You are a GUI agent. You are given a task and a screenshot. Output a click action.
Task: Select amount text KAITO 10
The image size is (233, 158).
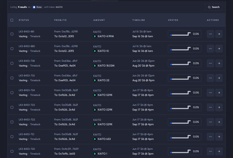[x=103, y=51]
